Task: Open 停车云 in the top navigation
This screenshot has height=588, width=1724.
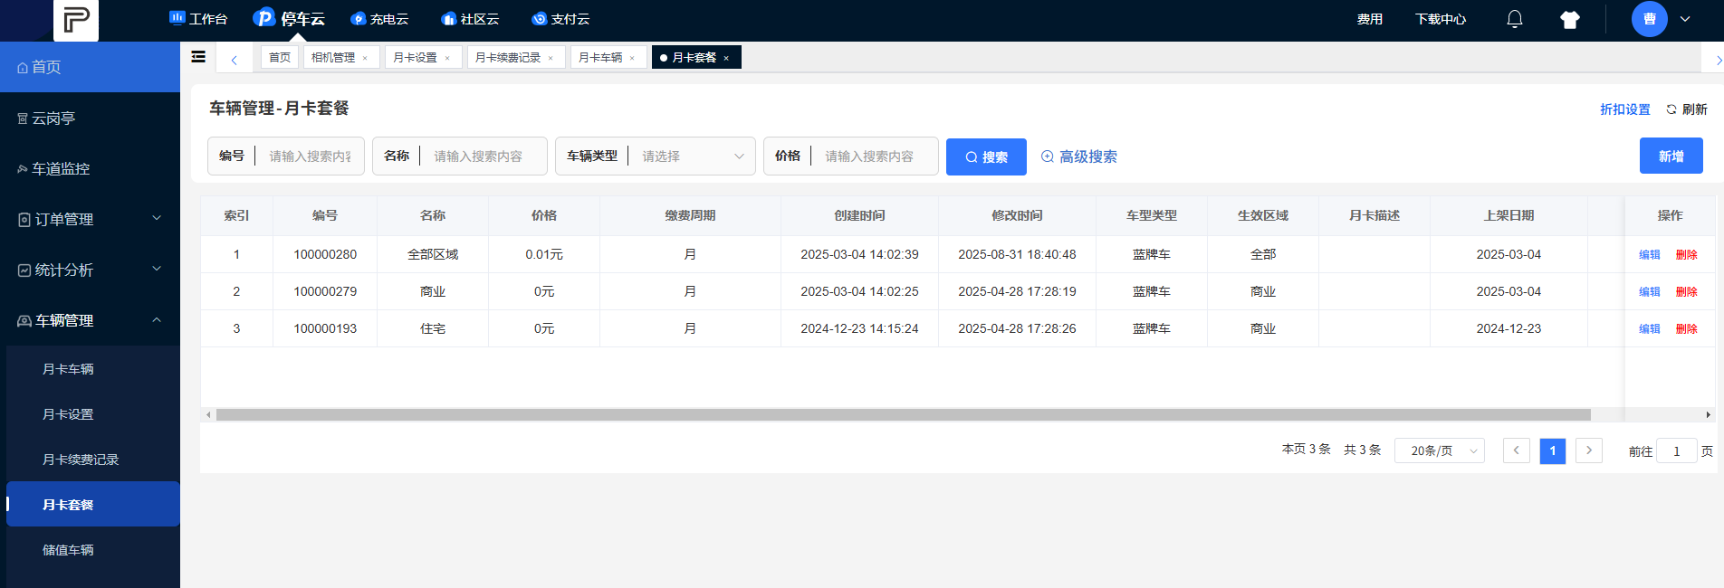Action: [289, 18]
